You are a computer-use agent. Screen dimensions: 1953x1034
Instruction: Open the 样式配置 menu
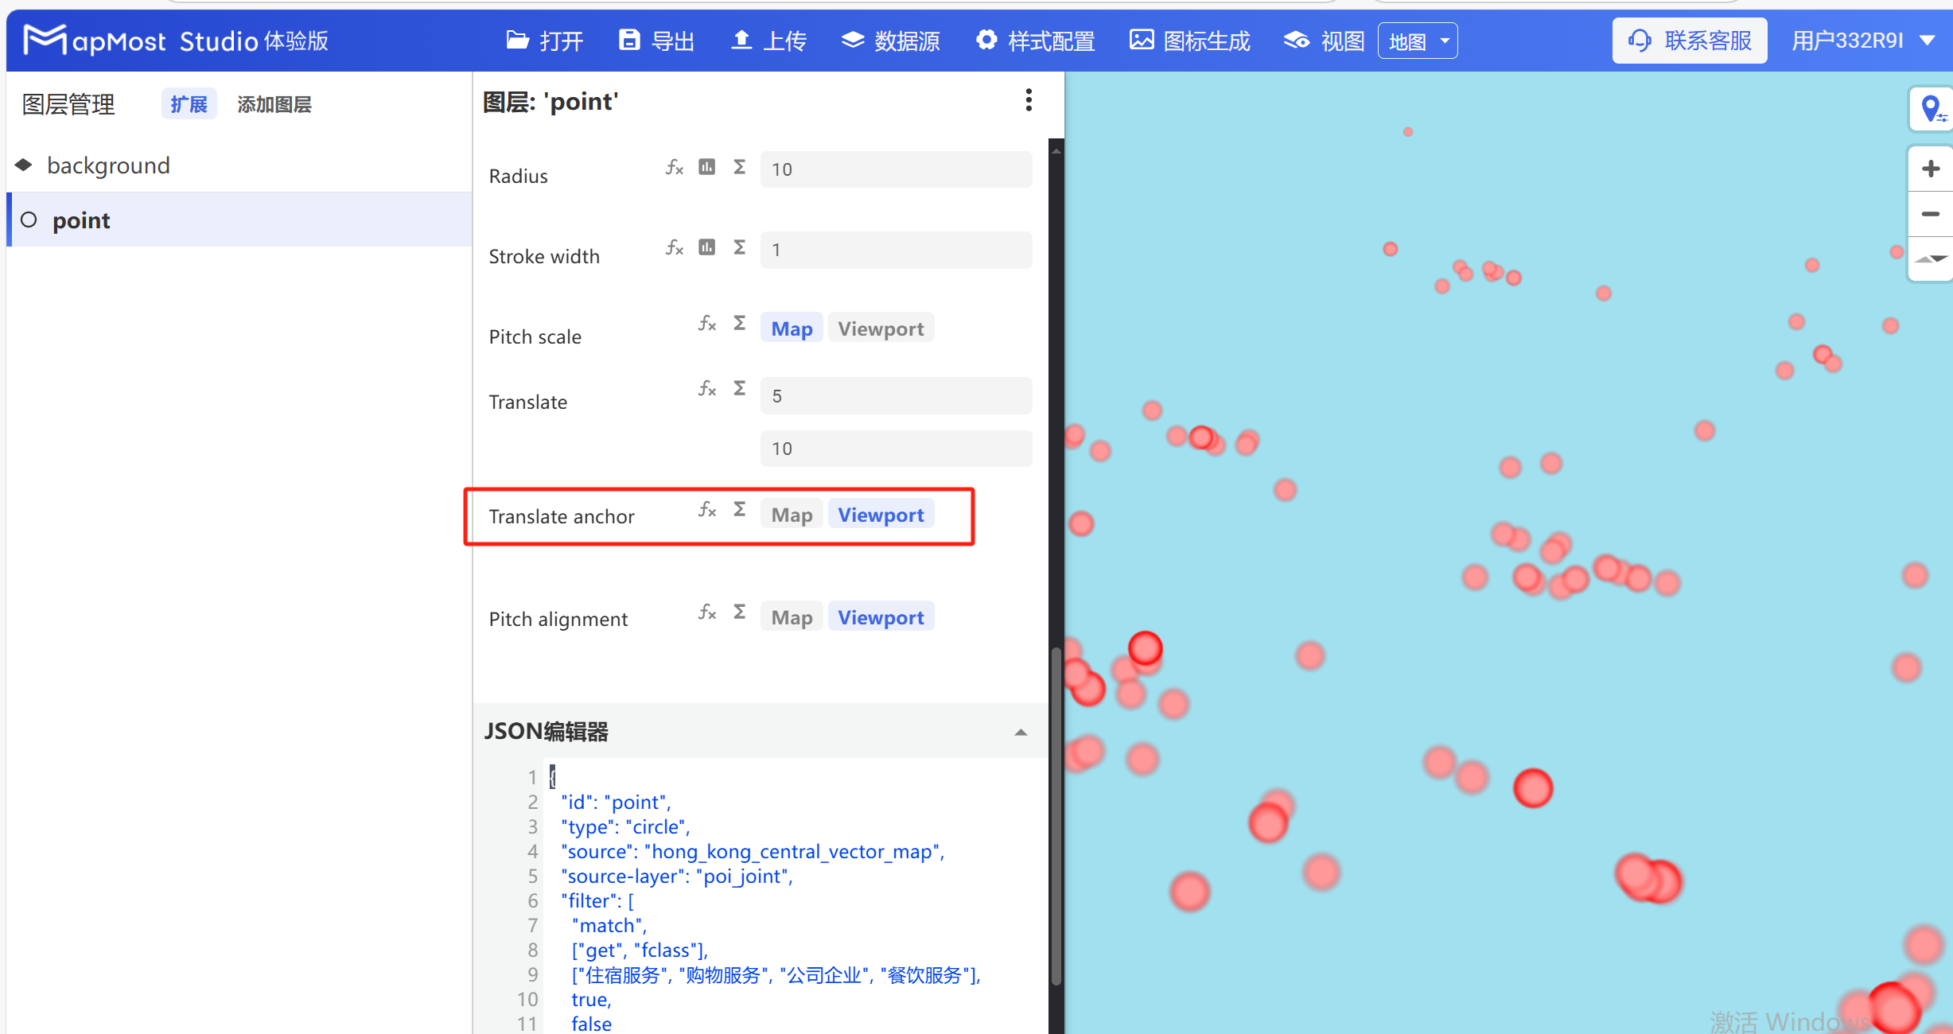coord(1035,41)
